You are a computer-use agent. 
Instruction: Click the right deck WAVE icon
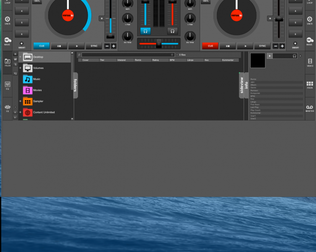pyautogui.click(x=310, y=41)
